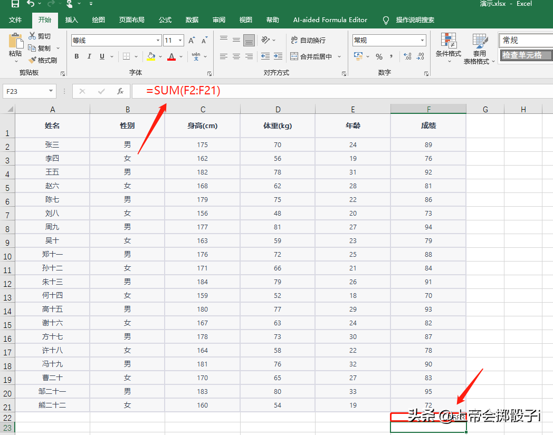Expand the fill color dropdown arrow
The image size is (553, 435).
point(160,56)
